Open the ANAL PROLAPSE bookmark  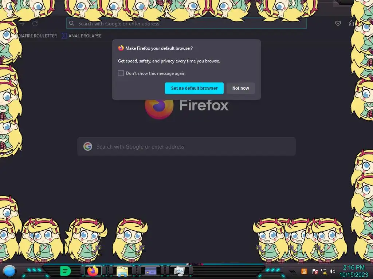pos(82,36)
